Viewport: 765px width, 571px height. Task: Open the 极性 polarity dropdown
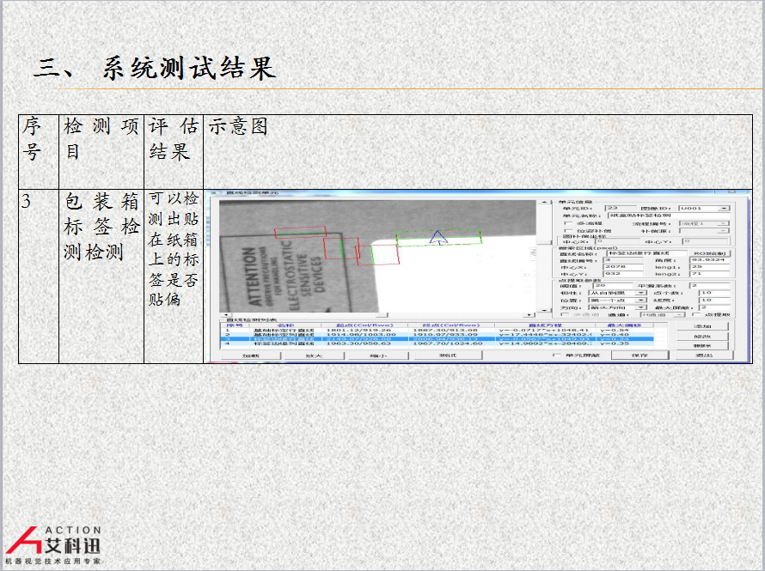point(618,293)
